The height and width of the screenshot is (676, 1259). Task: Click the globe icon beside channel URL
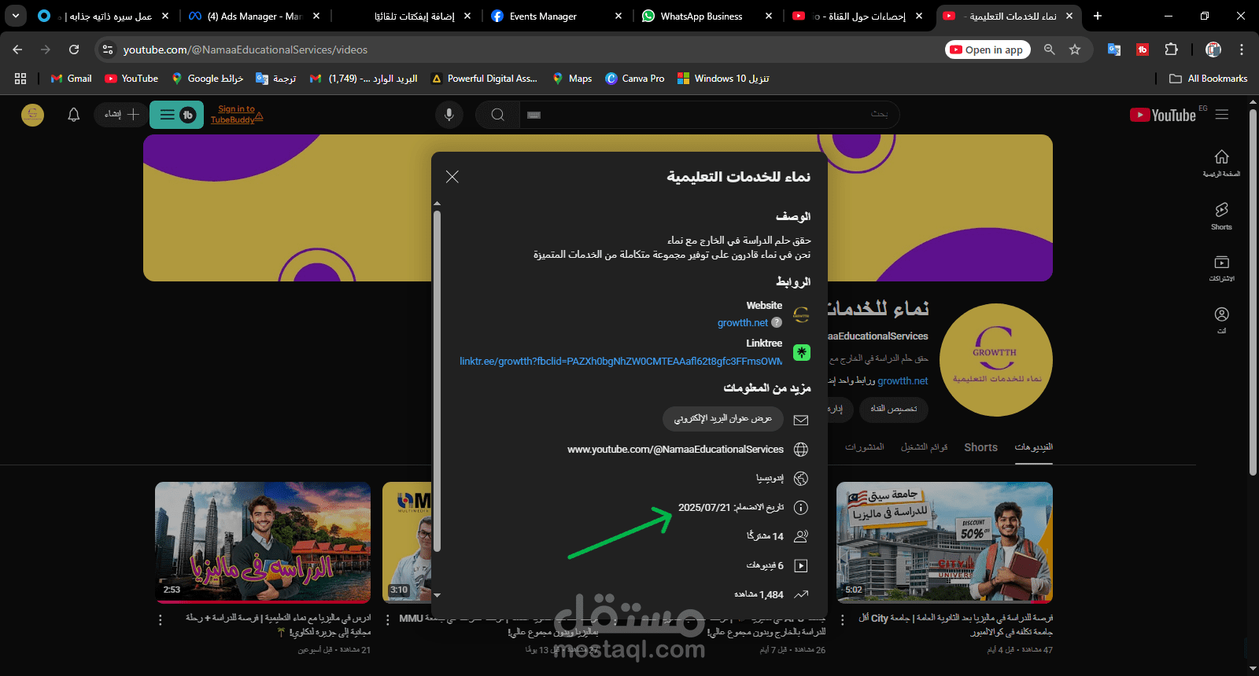(x=801, y=450)
